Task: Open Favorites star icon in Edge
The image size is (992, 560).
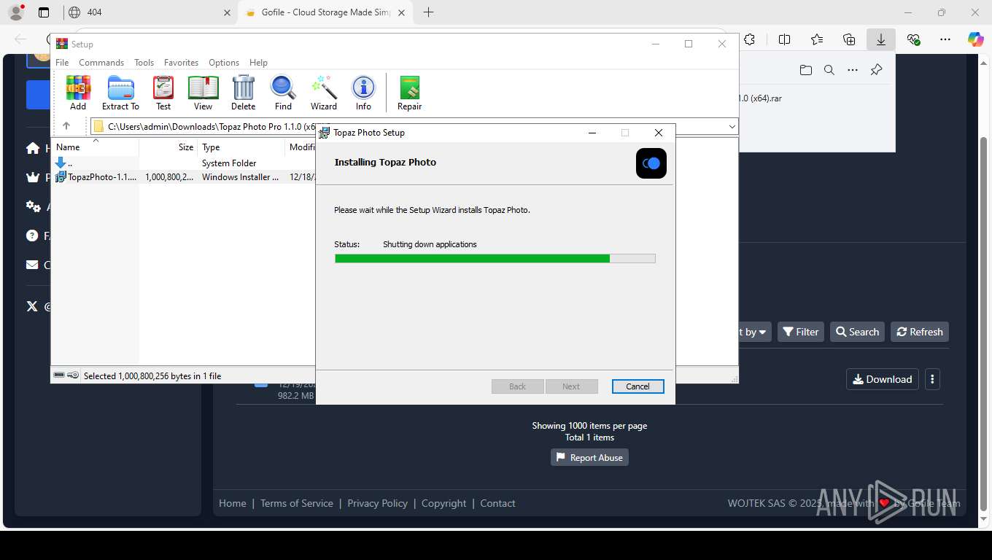Action: tap(817, 39)
